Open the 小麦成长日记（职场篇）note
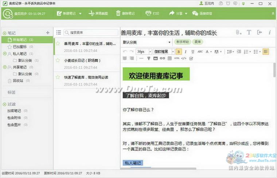The image size is (277, 178). pyautogui.click(x=87, y=63)
